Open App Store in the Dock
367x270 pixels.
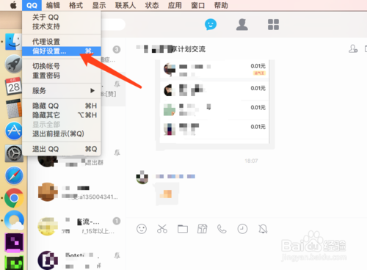14,131
